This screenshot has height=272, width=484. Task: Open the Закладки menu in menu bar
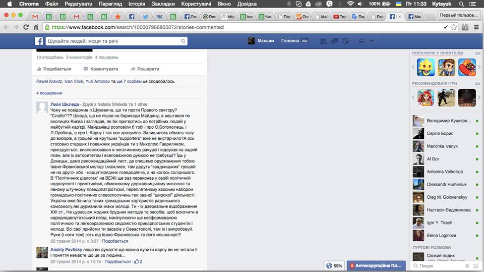[x=163, y=4]
